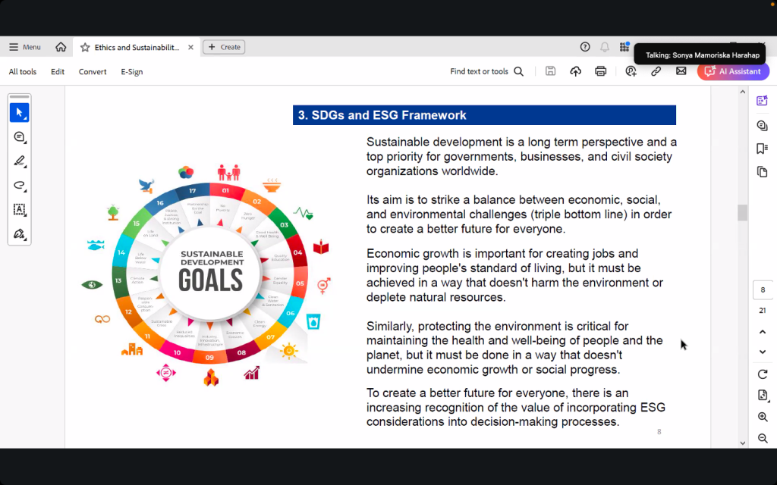Open the bookmarks panel

tap(762, 149)
